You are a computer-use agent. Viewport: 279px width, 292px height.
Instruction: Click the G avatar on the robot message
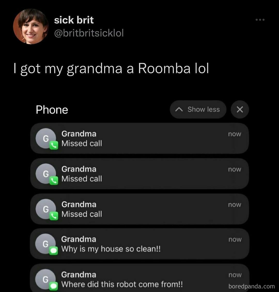tap(45, 279)
